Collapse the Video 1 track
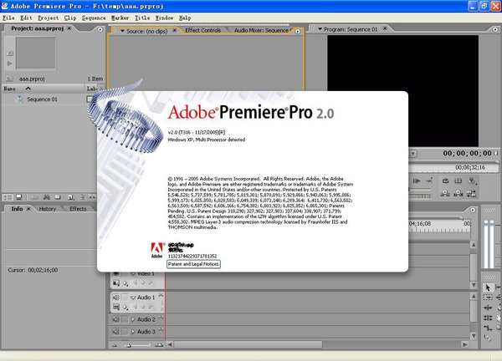The width and height of the screenshot is (502, 361). (x=133, y=274)
